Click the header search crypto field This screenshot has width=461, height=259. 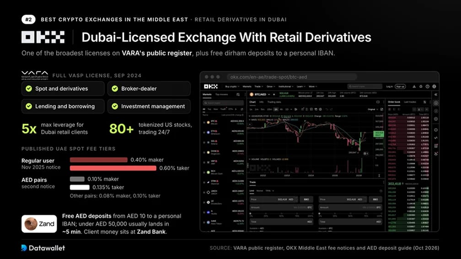[x=365, y=86]
